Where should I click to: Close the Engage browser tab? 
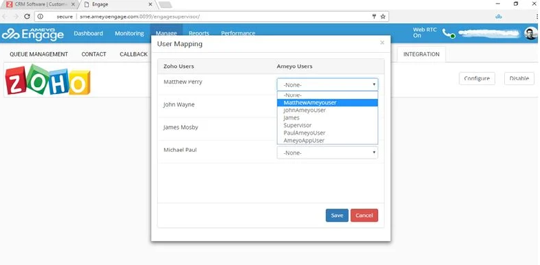coord(150,4)
